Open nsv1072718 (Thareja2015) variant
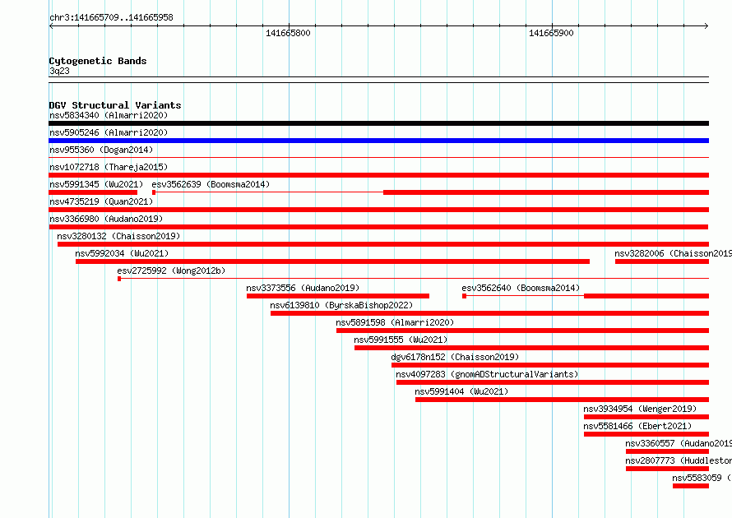732x518 pixels. 109,167
